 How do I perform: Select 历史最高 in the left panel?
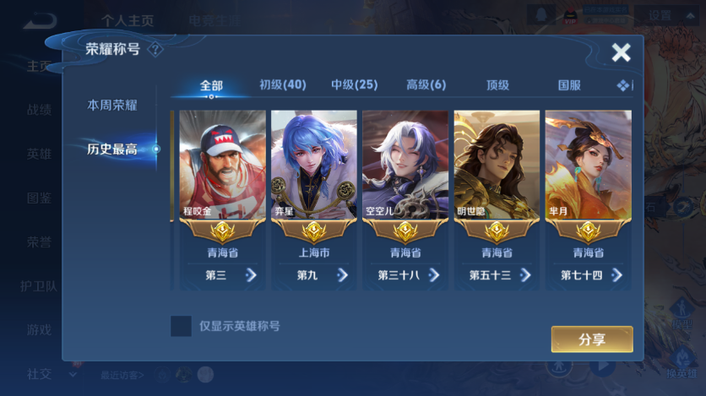click(x=112, y=149)
